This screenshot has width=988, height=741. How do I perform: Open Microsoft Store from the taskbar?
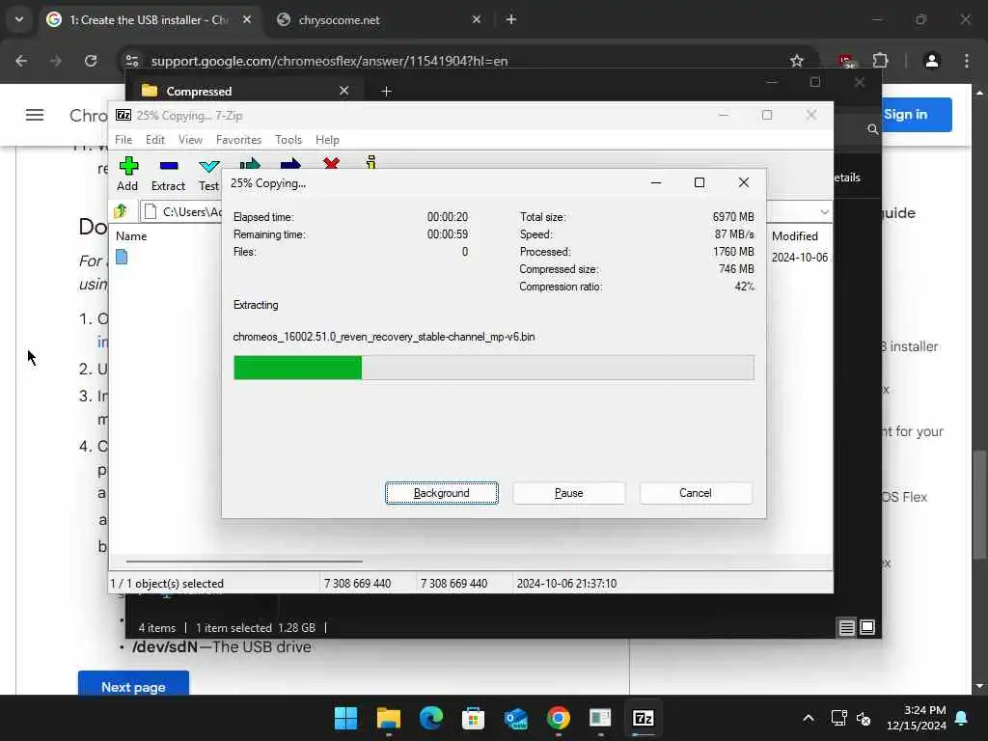tap(473, 718)
